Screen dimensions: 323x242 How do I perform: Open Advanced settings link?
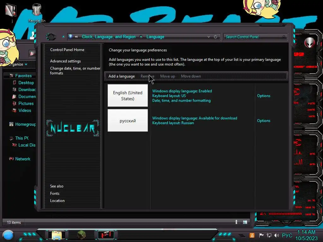(x=65, y=61)
